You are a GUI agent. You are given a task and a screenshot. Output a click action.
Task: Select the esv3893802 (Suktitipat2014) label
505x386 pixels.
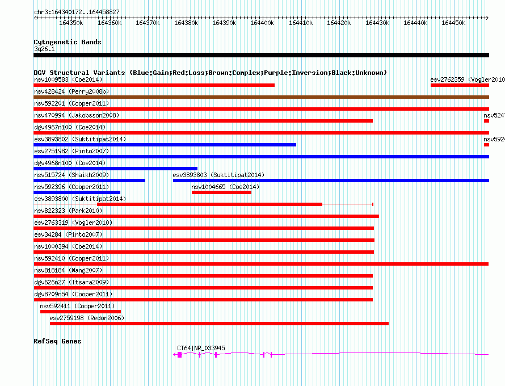tap(80, 139)
